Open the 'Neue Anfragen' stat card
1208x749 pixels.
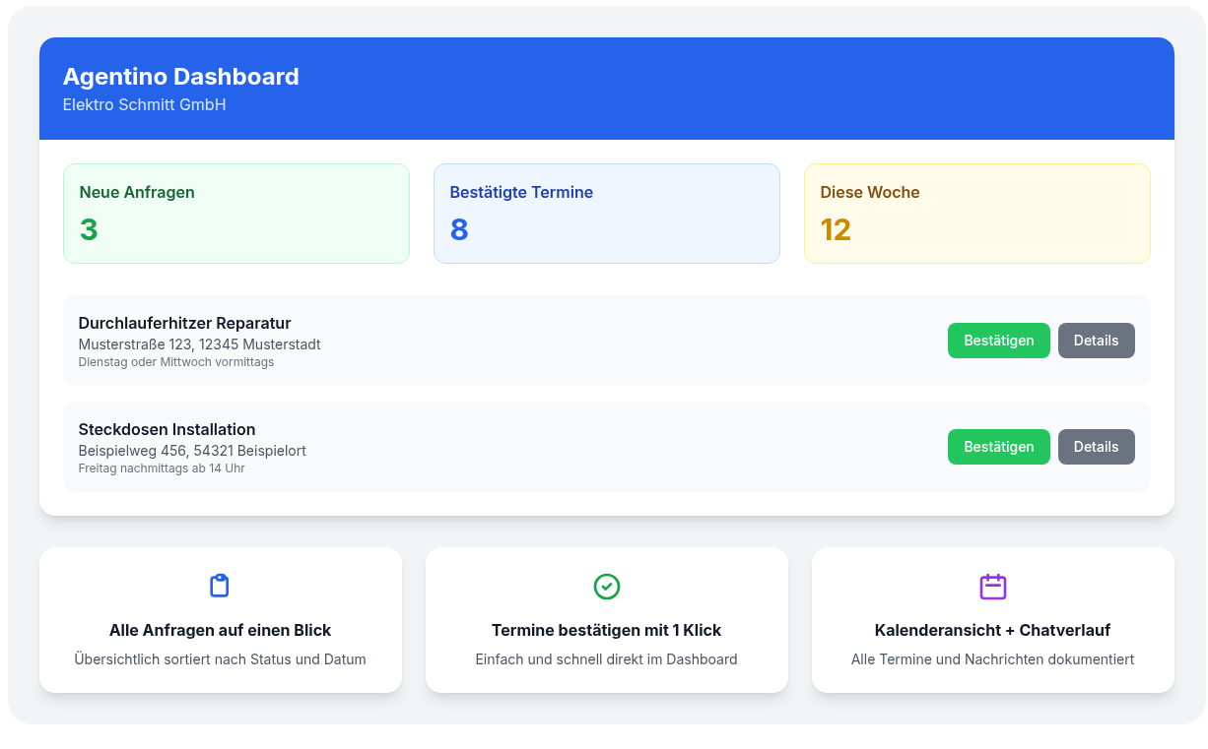[x=236, y=213]
